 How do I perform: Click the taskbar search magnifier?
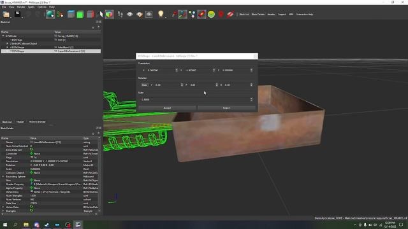tap(15, 225)
